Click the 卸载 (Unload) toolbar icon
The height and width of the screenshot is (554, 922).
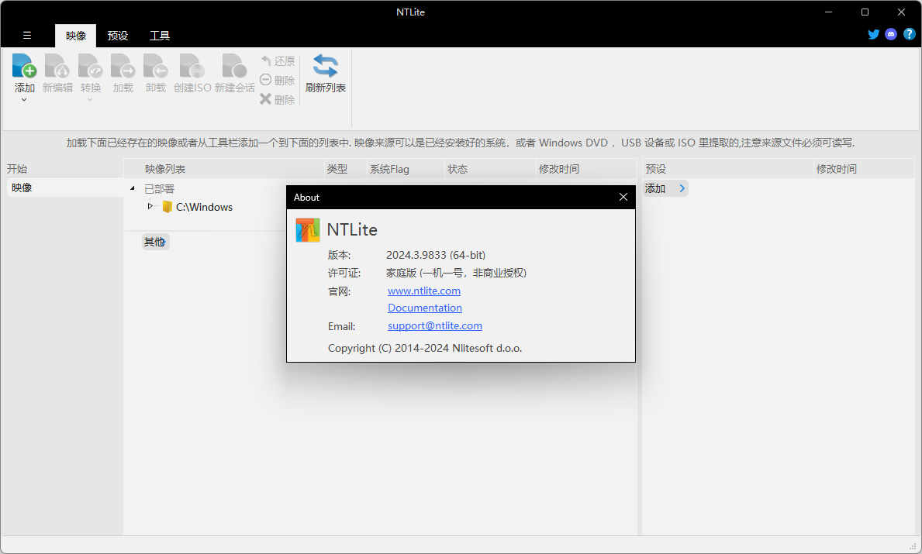156,66
